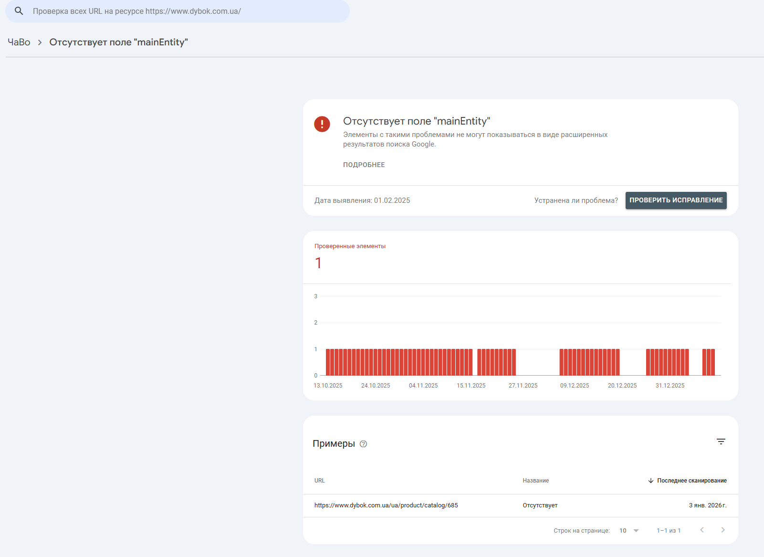
Task: Select the Дата выявления: 01.02.2025 text
Action: click(x=362, y=200)
